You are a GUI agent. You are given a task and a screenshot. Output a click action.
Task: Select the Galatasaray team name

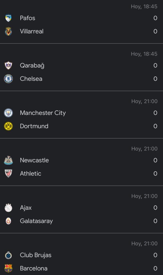(36, 221)
